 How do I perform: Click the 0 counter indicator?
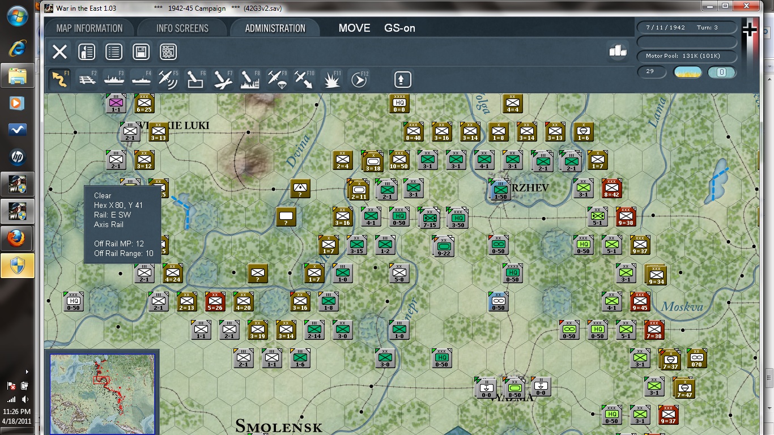pos(722,72)
